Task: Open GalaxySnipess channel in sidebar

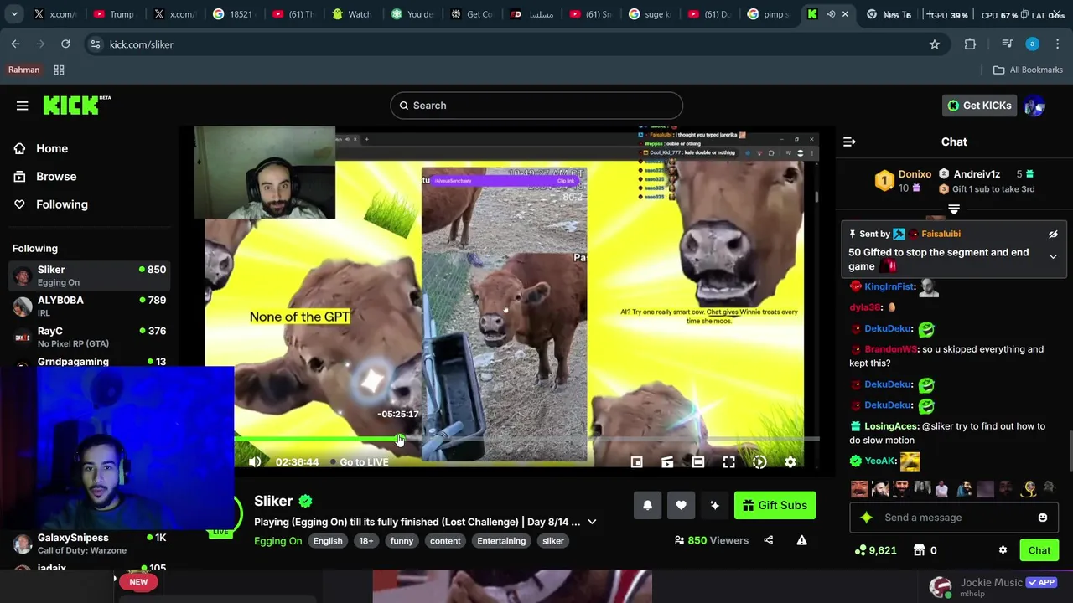Action: (89, 544)
